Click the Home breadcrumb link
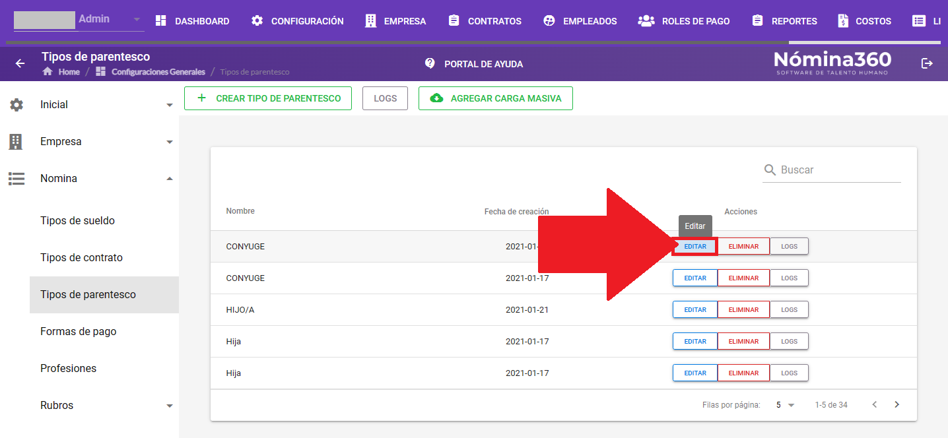Screen dimensions: 948x438 click(x=69, y=72)
